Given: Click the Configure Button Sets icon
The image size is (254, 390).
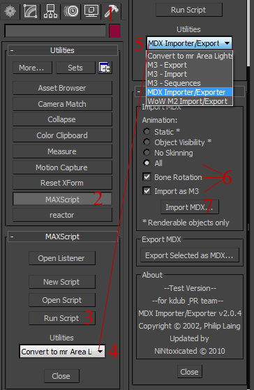Looking at the screenshot, I should [105, 68].
